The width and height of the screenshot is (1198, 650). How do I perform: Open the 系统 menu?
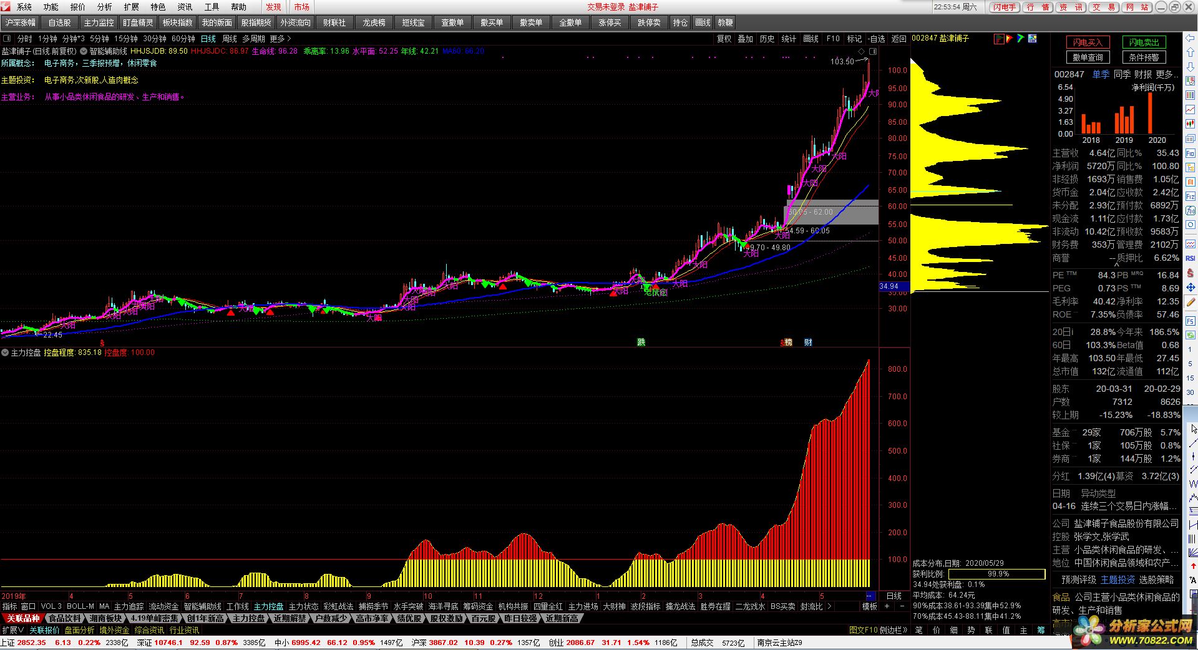tap(24, 7)
